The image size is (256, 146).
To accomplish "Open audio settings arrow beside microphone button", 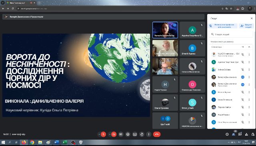I will pos(99,134).
